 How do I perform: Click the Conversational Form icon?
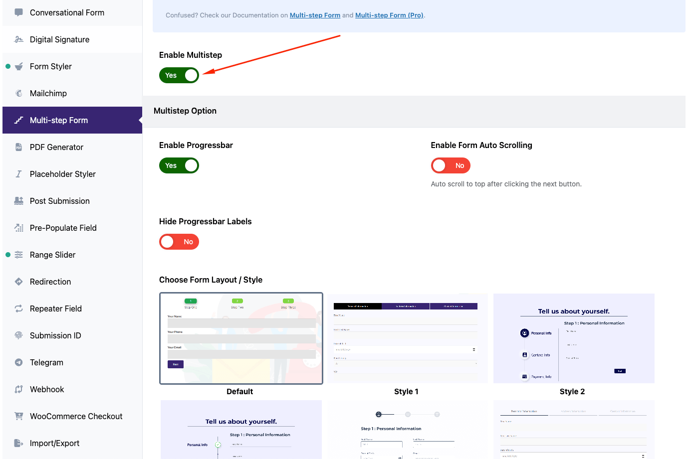point(19,12)
